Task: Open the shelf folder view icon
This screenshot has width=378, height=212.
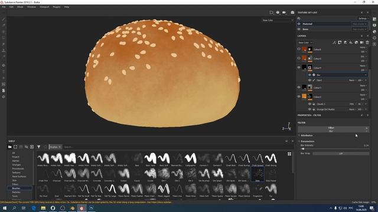Action: tap(9, 147)
